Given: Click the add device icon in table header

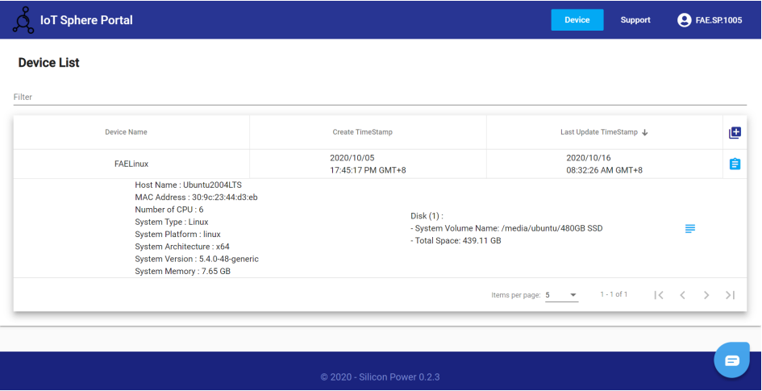Looking at the screenshot, I should click(734, 132).
